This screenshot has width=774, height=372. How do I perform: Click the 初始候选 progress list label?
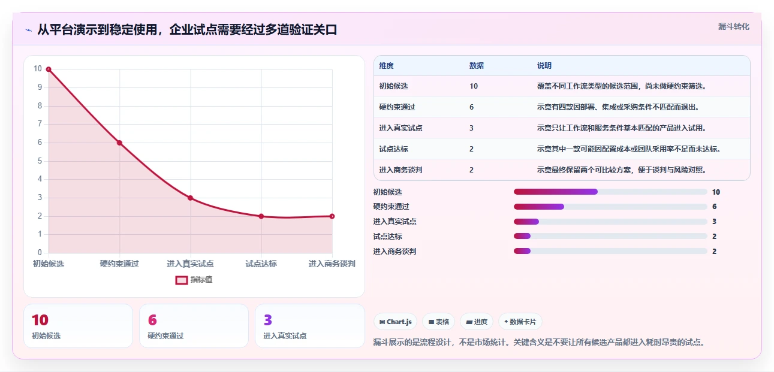click(387, 192)
